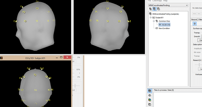Open the MNICoordinatesFinding protocol dropdown
Image resolution: width=202 pixels, height=107 pixels.
[168, 5]
